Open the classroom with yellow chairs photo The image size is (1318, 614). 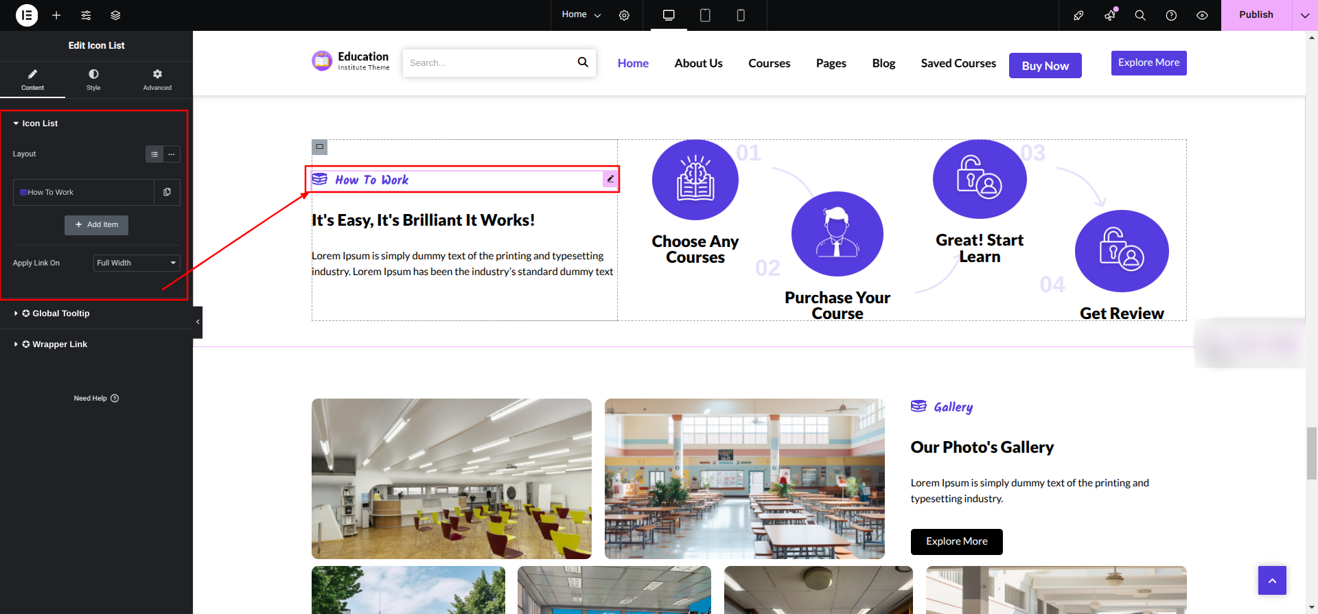(452, 479)
